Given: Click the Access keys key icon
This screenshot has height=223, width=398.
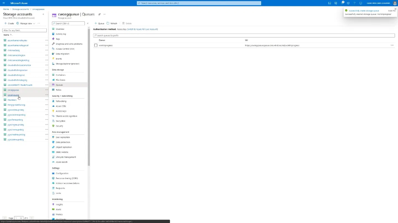Looking at the screenshot, I should click(x=53, y=111).
